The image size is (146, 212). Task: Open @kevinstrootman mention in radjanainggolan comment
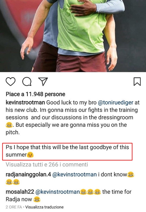click(x=74, y=175)
